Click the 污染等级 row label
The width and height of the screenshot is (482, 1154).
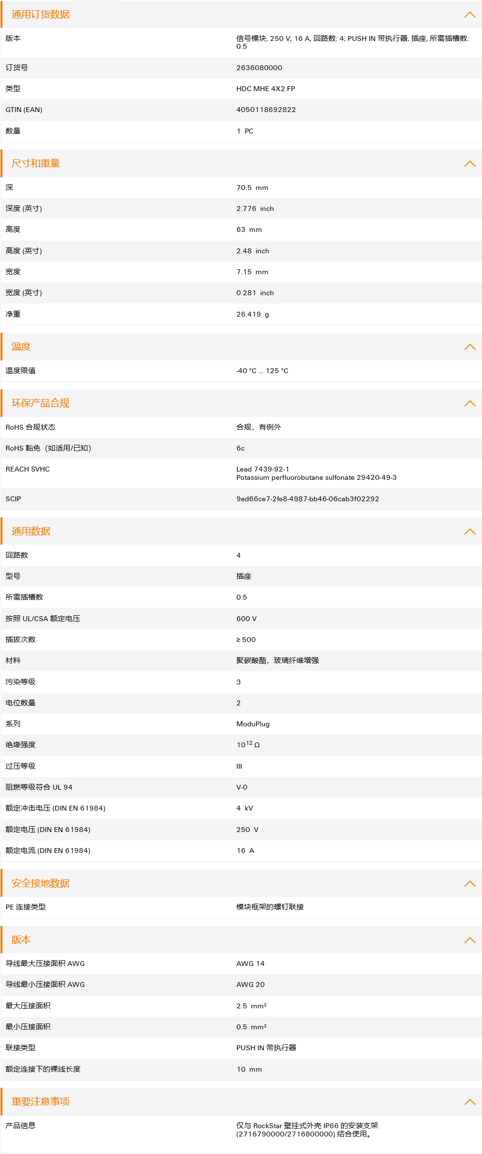[x=20, y=682]
